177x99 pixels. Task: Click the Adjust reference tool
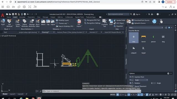pos(53,22)
